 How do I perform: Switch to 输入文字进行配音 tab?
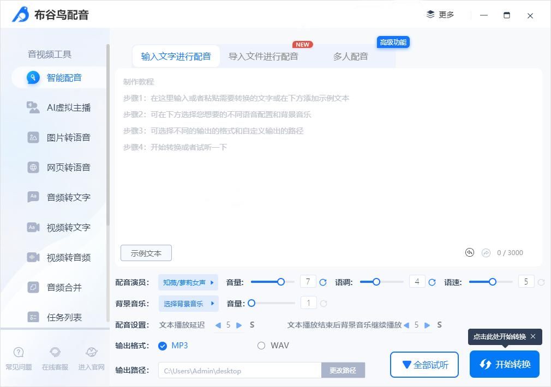[x=176, y=56]
